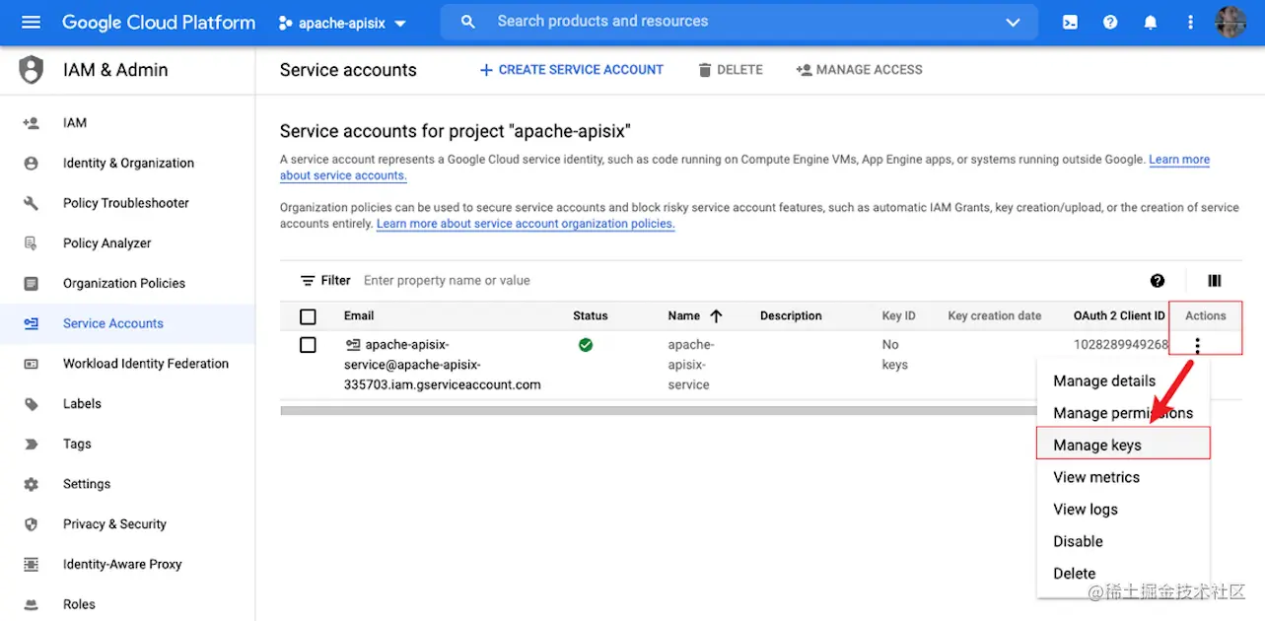Click the Settings gear icon in sidebar
Image resolution: width=1265 pixels, height=621 pixels.
tap(31, 484)
